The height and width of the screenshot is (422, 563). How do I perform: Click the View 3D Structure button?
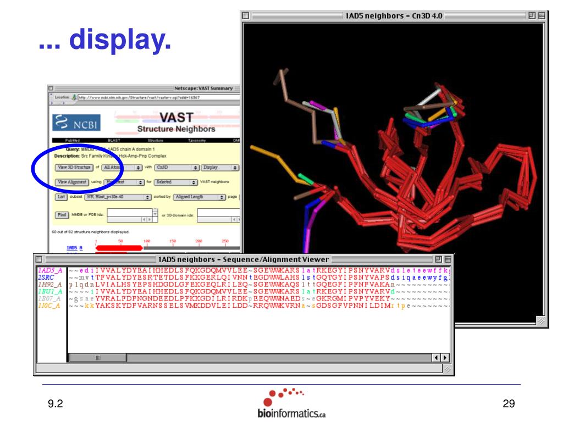click(x=74, y=168)
